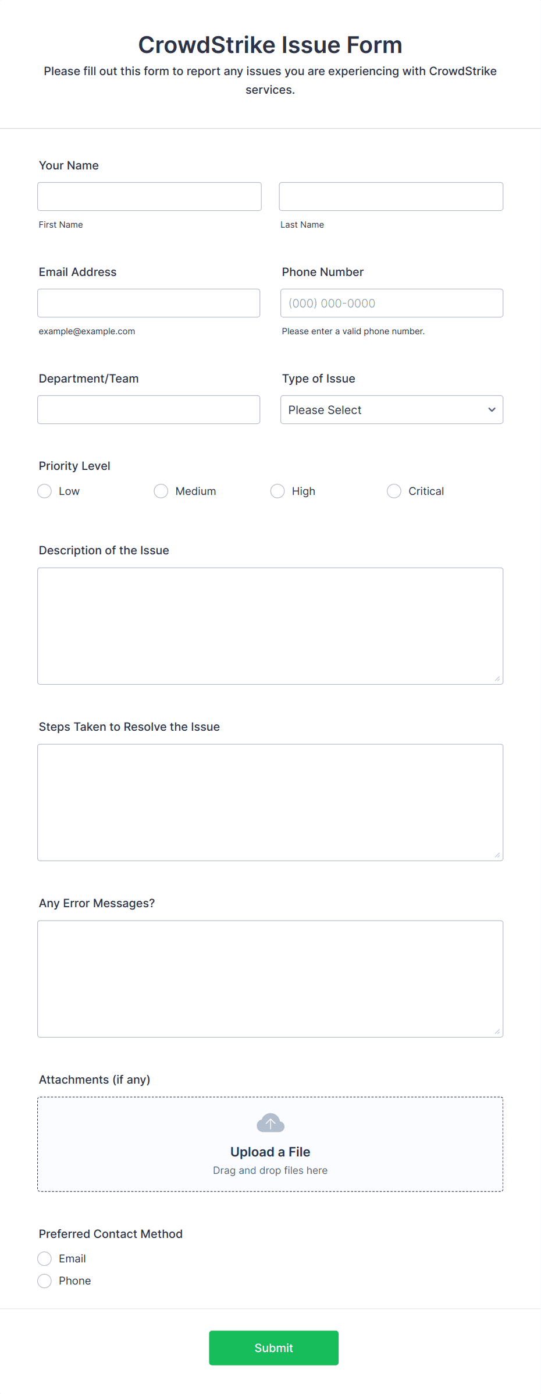Click the Upload a File cloud icon

[x=270, y=1121]
